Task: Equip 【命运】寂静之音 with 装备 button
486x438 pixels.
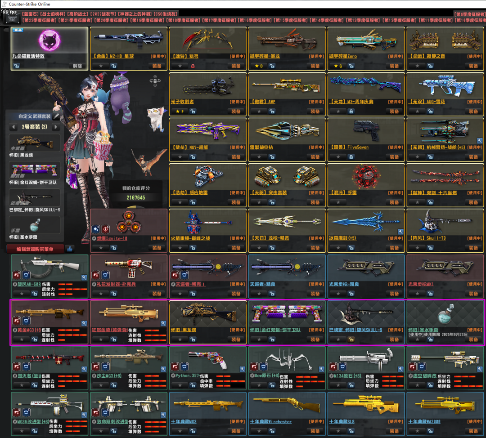Action: tap(473, 66)
